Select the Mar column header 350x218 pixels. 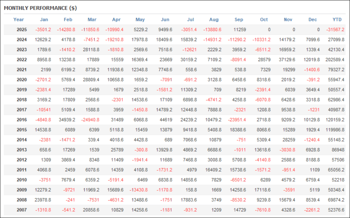pyautogui.click(x=92, y=19)
